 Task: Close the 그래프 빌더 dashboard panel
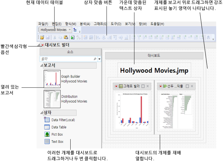147,86
